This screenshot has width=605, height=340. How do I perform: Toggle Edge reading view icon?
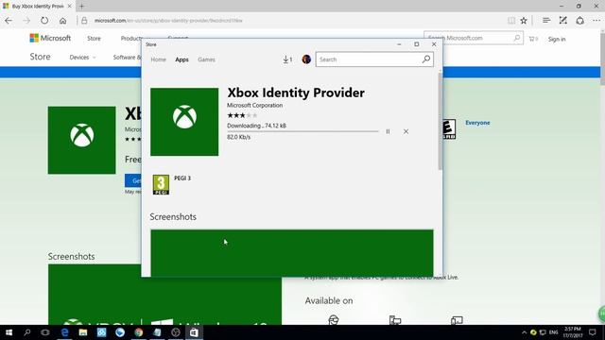pyautogui.click(x=510, y=21)
